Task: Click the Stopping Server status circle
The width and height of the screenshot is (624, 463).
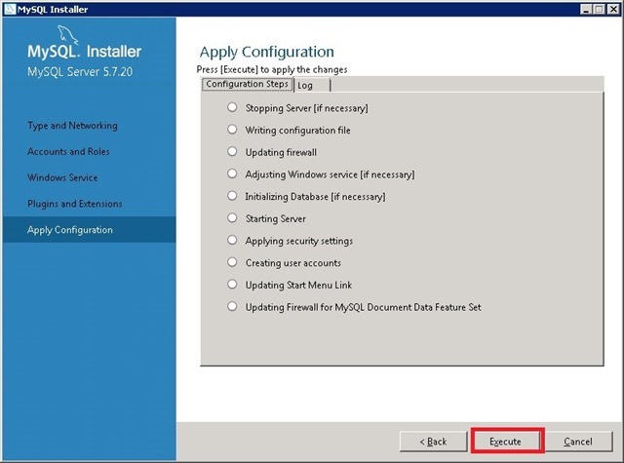Action: 232,107
